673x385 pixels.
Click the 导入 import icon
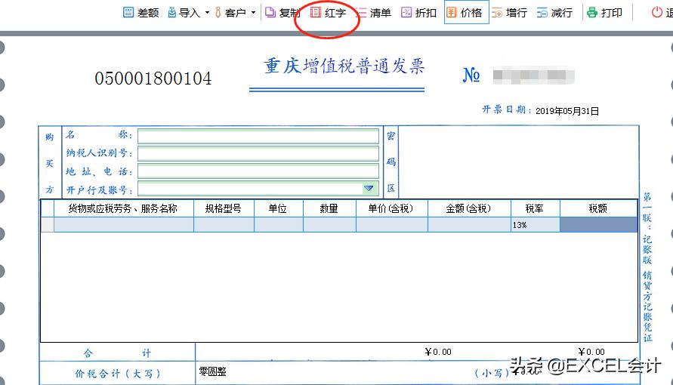tap(171, 12)
